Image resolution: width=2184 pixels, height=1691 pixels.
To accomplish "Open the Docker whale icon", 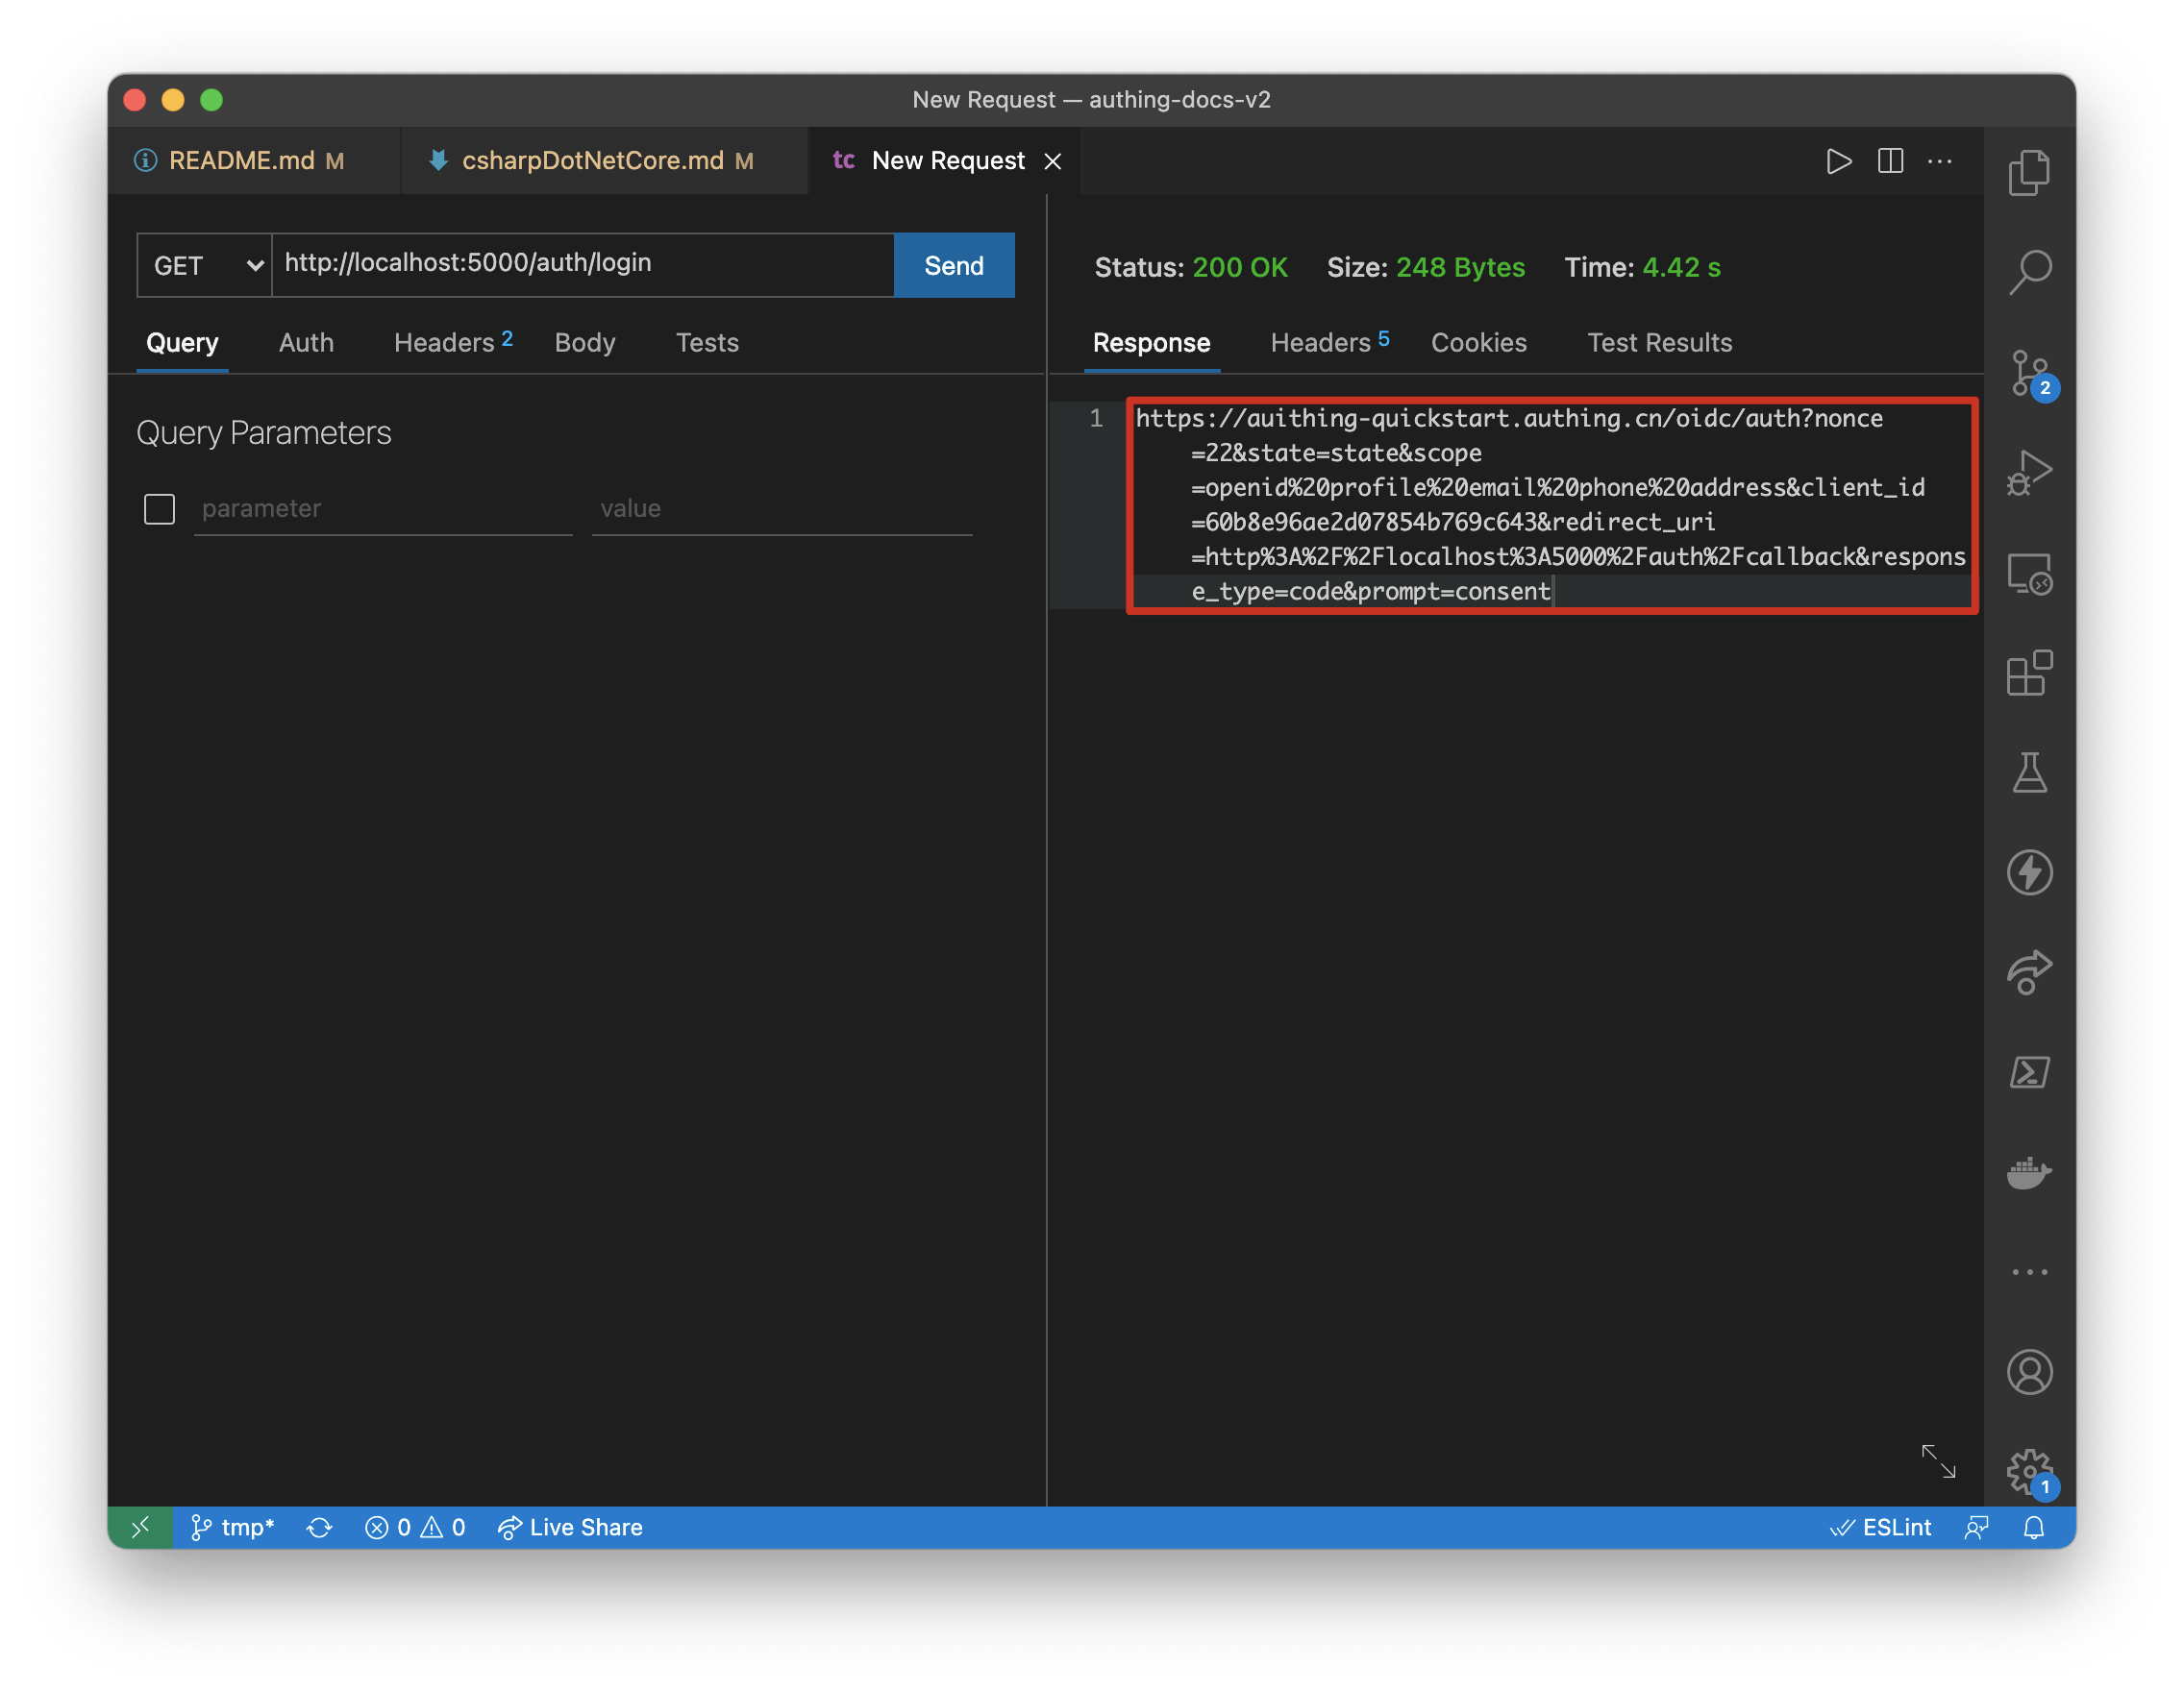I will tap(2029, 1171).
